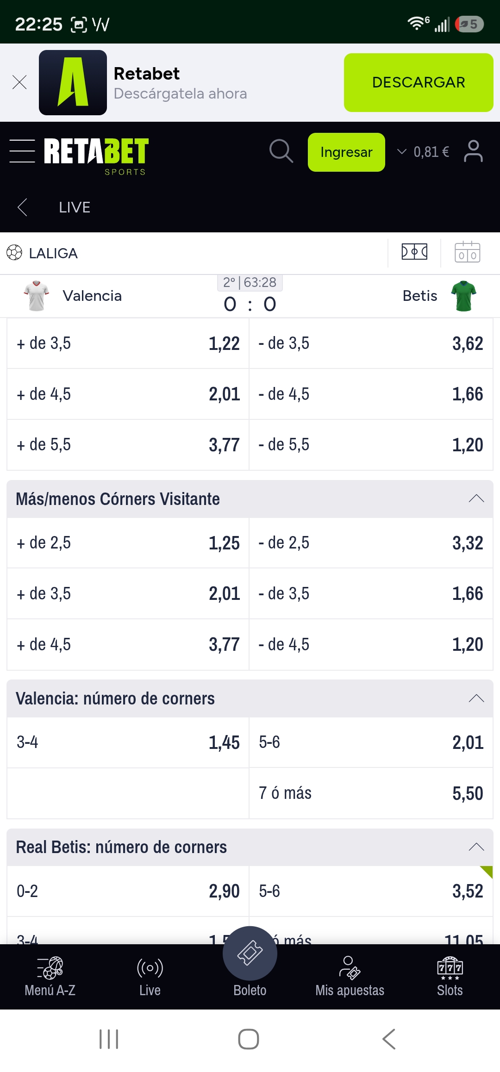Open the scoreboard statistics icon
The height and width of the screenshot is (1072, 500).
pyautogui.click(x=467, y=252)
